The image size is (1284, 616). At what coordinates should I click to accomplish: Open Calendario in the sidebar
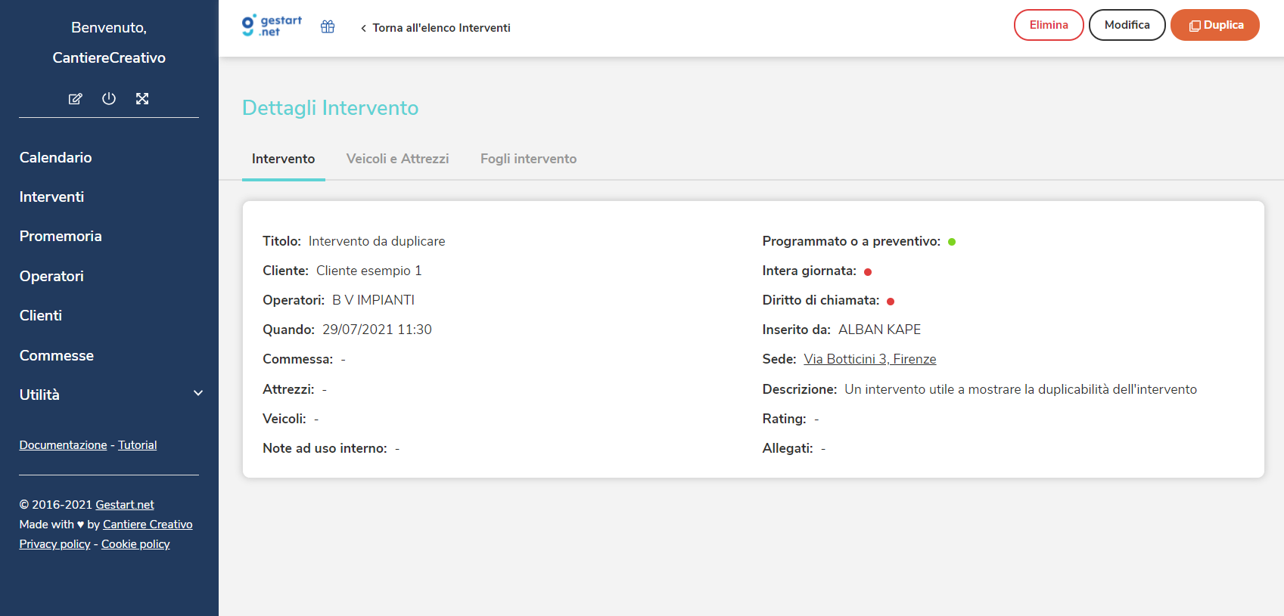pos(56,157)
